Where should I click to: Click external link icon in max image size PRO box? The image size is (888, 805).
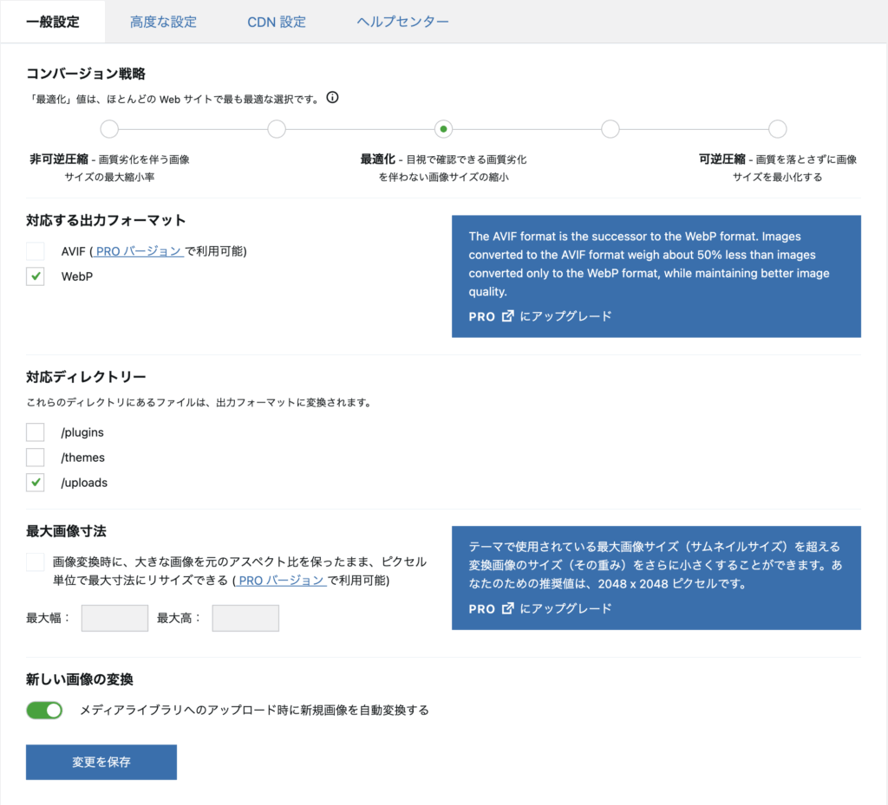(x=508, y=608)
